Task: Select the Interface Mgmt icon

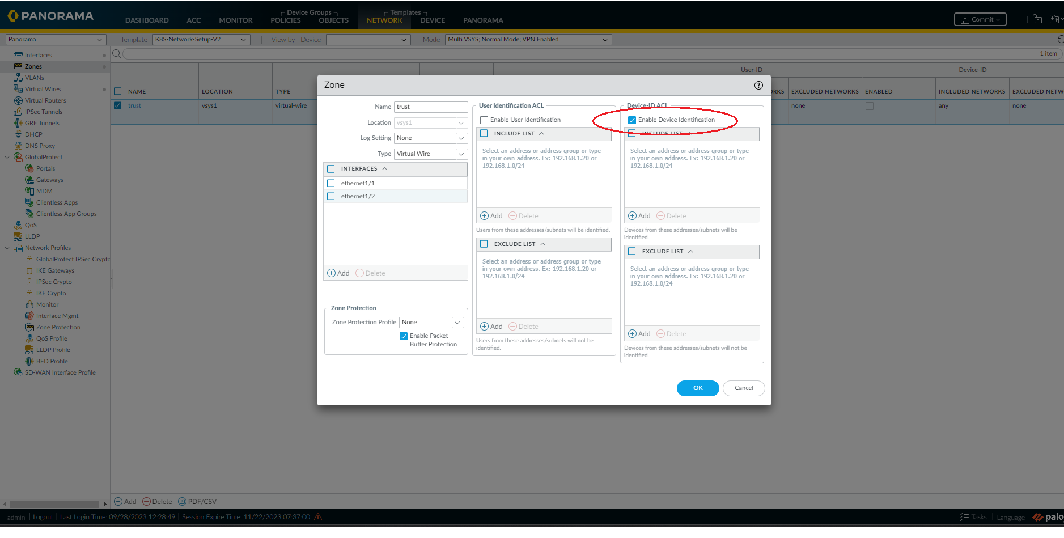Action: (29, 316)
